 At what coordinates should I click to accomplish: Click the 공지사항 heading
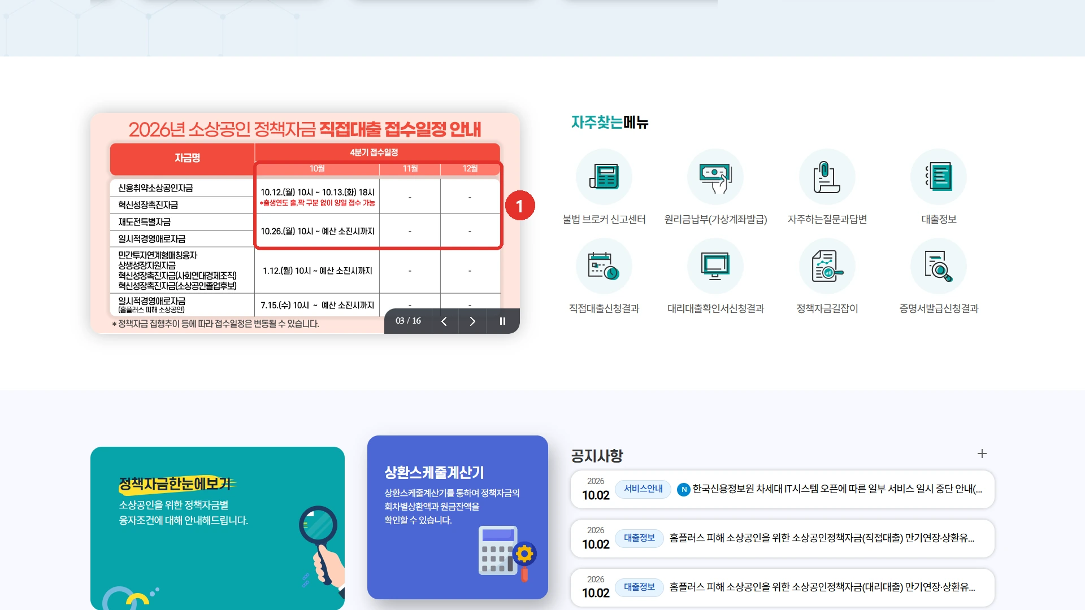point(597,455)
